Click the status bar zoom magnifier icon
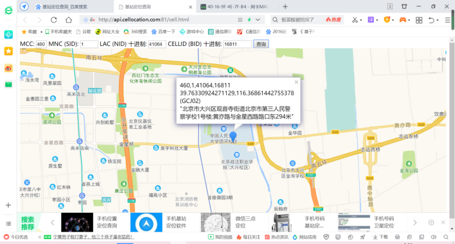Screen dimensions: 455x244 (x=446, y=237)
